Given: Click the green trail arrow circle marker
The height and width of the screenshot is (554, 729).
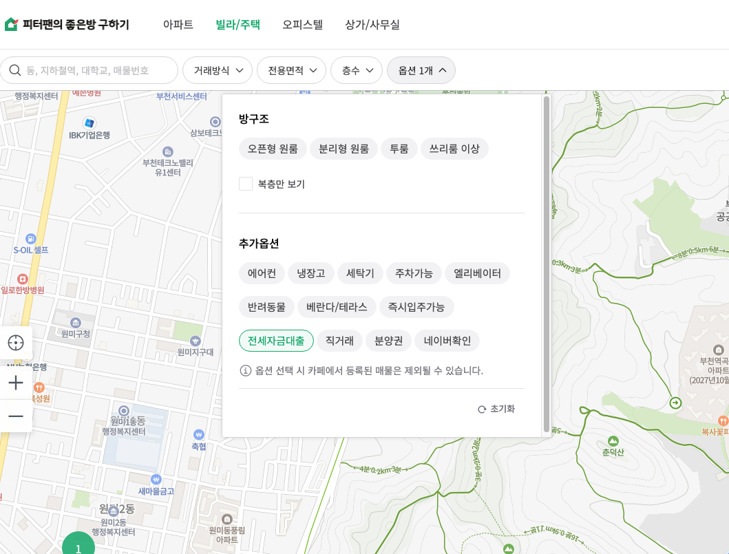Looking at the screenshot, I should pyautogui.click(x=675, y=403).
